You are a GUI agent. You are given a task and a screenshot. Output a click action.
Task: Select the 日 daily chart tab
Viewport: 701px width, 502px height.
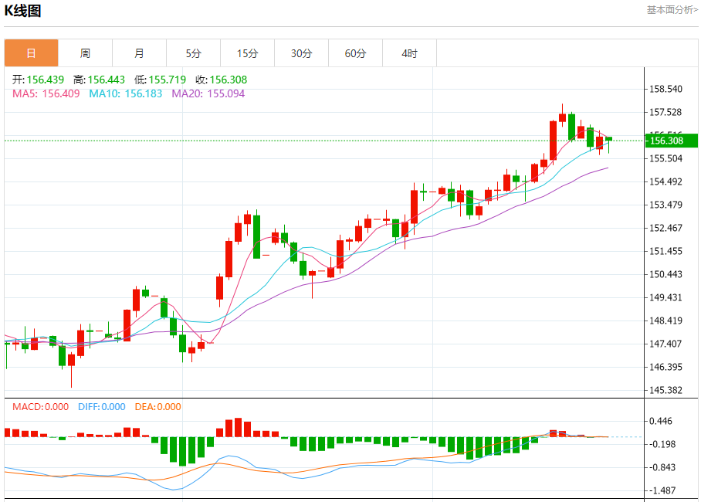(31, 53)
